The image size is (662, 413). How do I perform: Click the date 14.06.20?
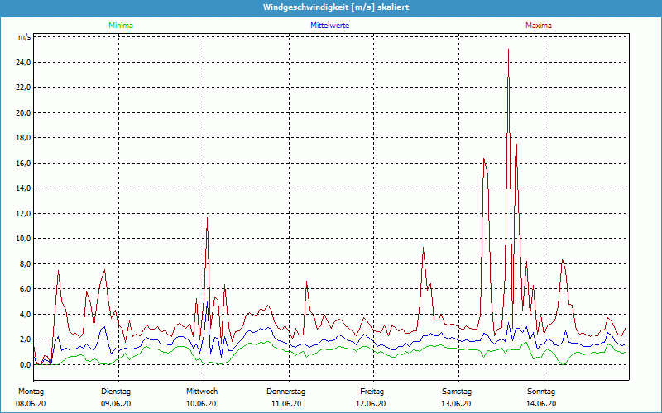(541, 404)
